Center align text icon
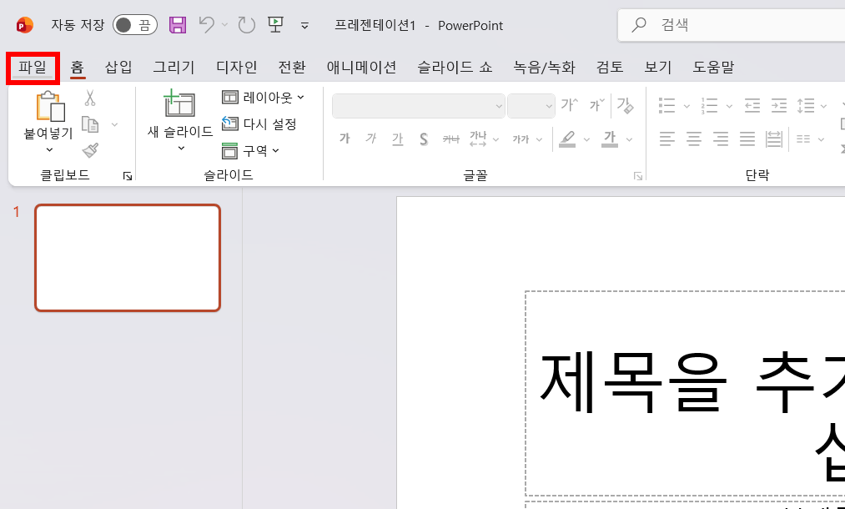The image size is (845, 509). 693,139
